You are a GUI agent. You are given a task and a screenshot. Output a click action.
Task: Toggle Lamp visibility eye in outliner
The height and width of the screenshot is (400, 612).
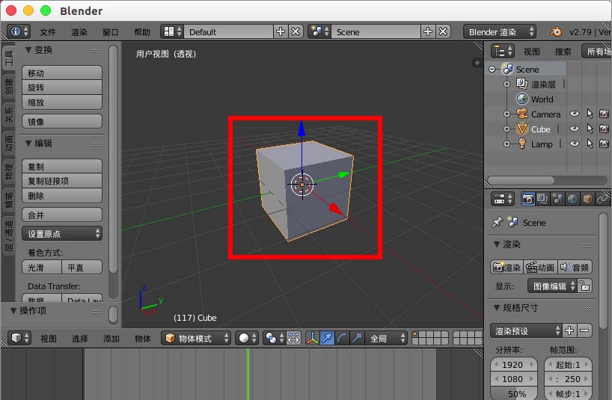coord(574,144)
